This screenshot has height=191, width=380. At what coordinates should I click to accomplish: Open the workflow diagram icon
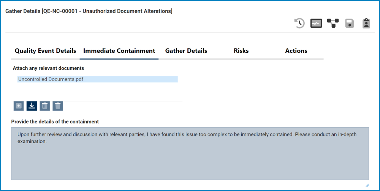[333, 24]
